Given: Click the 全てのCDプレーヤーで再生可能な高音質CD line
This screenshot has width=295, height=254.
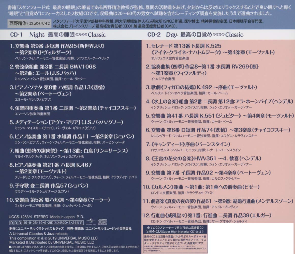Looking at the screenshot, I should [175, 228].
